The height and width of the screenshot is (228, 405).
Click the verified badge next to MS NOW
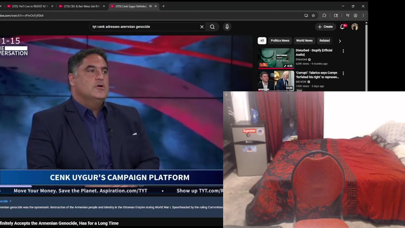[309, 82]
